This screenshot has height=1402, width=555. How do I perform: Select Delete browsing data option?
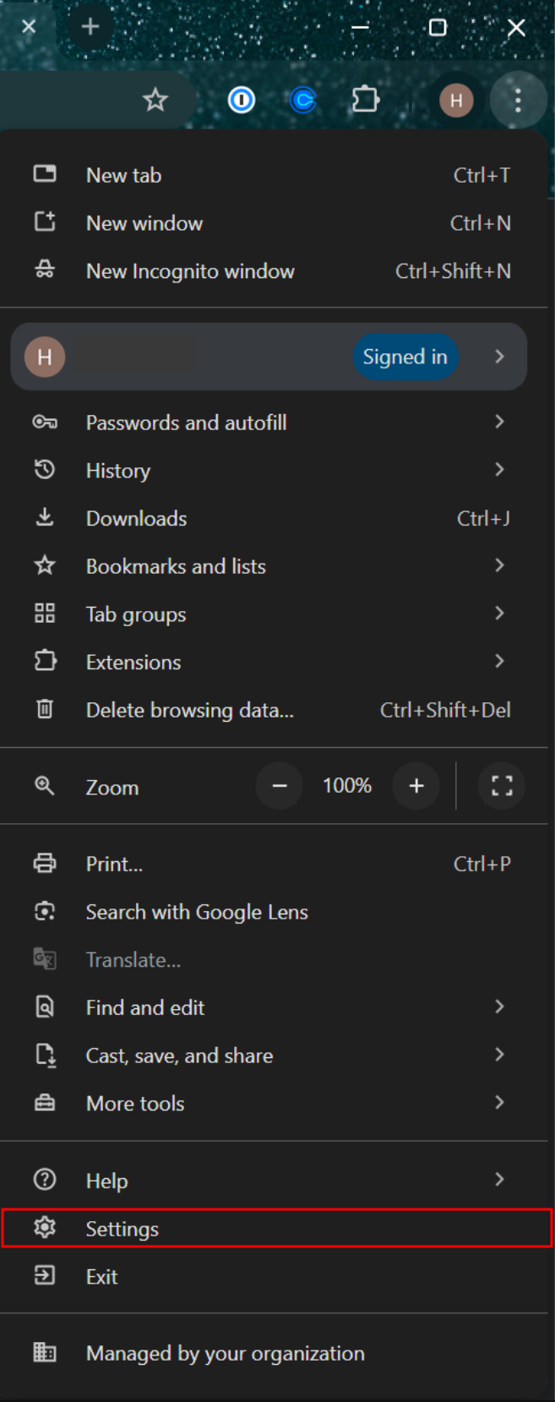coord(190,711)
